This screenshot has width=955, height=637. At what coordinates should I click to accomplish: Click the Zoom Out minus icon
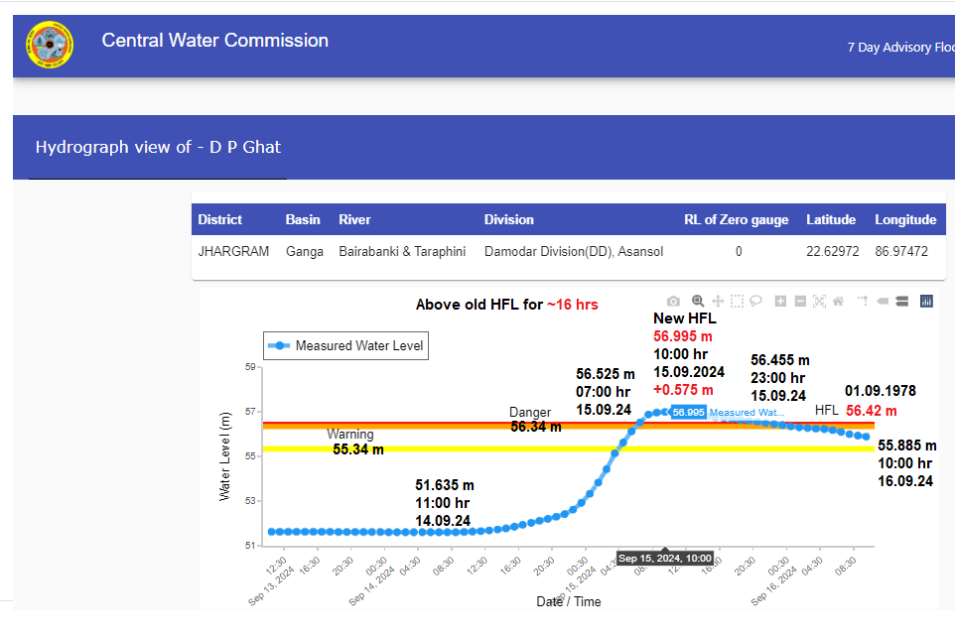tap(800, 302)
